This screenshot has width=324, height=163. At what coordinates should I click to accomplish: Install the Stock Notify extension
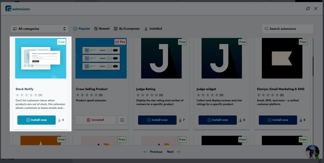[x=36, y=120]
